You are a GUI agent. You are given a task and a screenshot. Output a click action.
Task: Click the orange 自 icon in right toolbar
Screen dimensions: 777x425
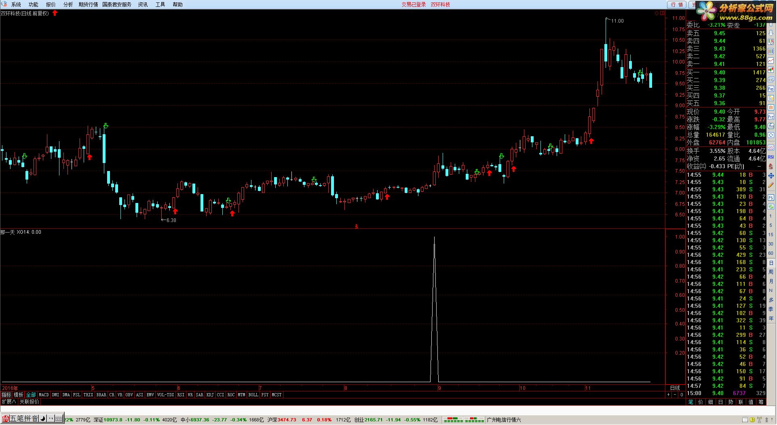(771, 107)
